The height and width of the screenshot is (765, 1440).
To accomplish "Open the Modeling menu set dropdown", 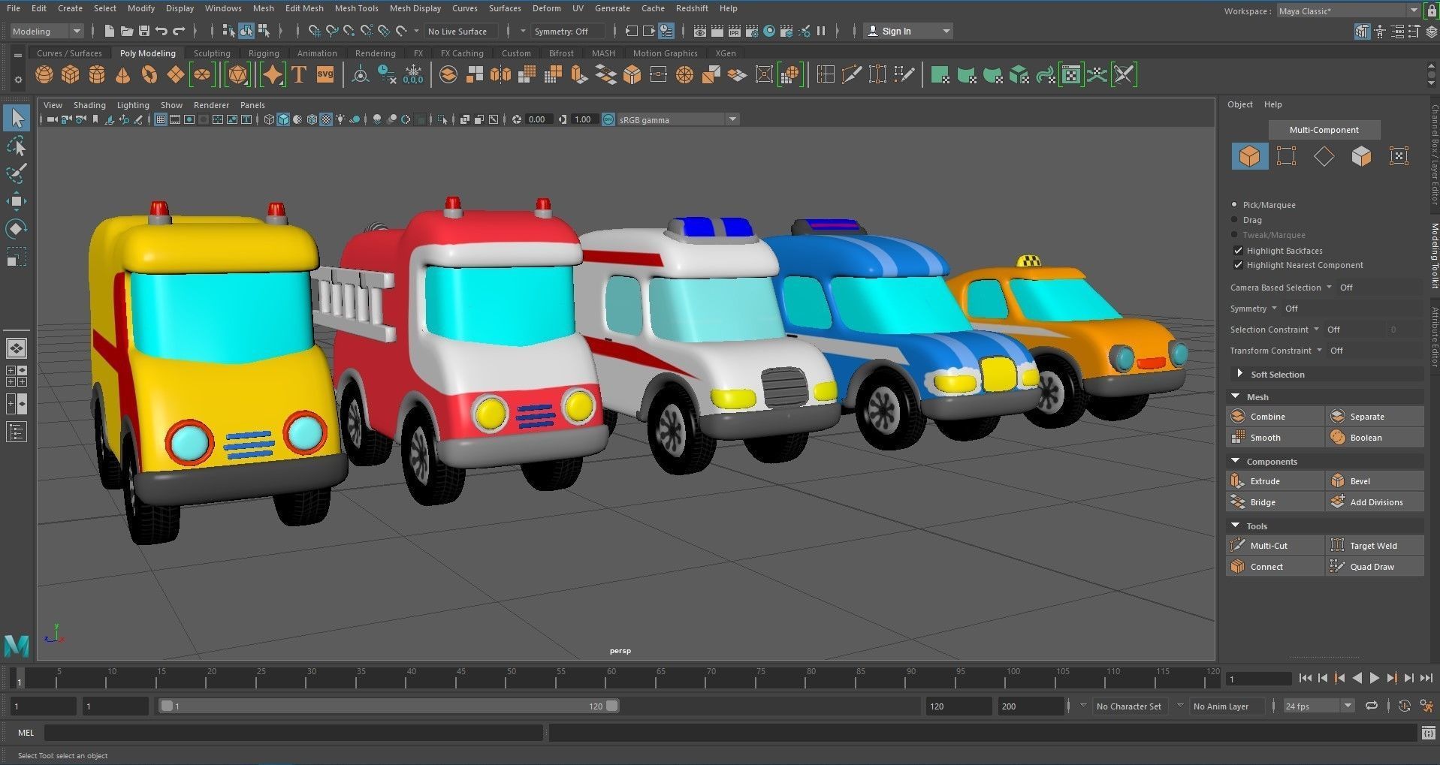I will (x=47, y=31).
